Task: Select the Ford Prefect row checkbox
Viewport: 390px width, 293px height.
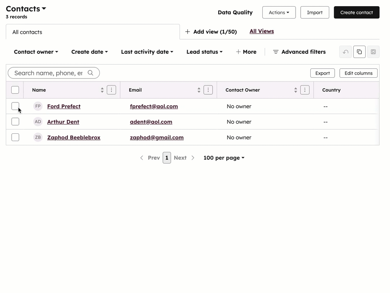Action: click(15, 106)
